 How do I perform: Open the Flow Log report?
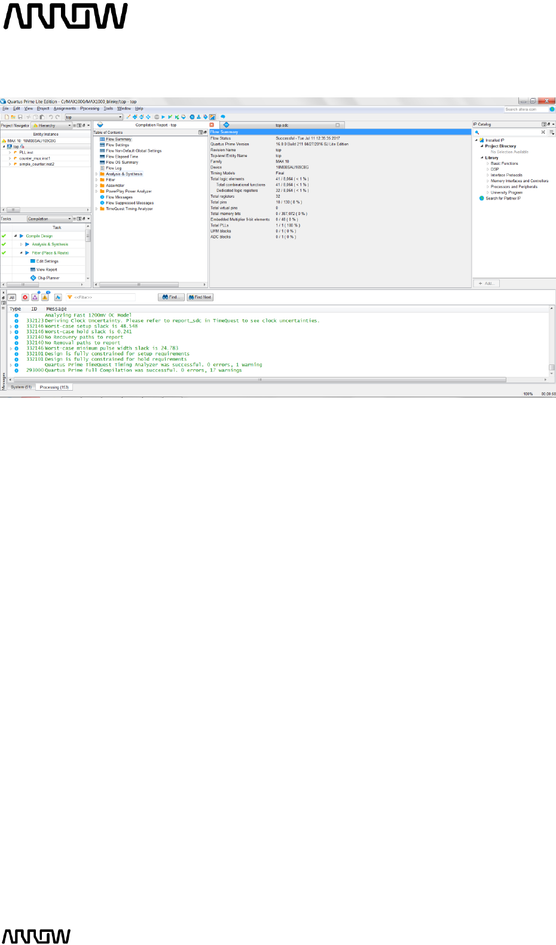coord(114,168)
